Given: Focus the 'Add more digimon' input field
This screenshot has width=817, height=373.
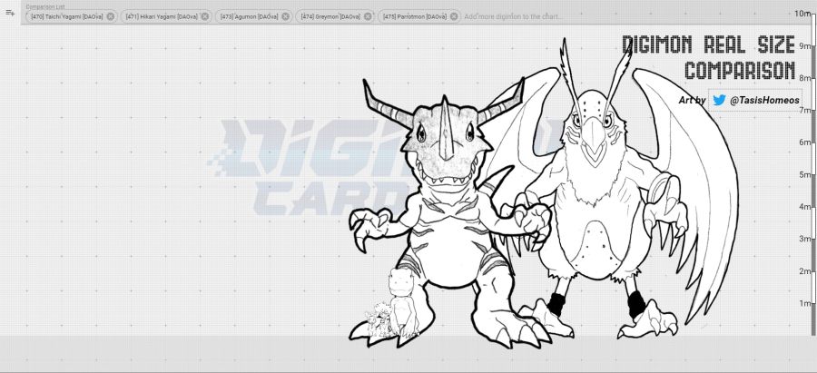Looking at the screenshot, I should [x=513, y=17].
